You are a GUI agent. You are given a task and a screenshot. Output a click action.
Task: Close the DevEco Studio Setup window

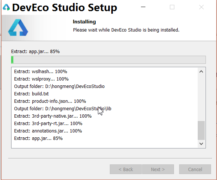pos(201,7)
